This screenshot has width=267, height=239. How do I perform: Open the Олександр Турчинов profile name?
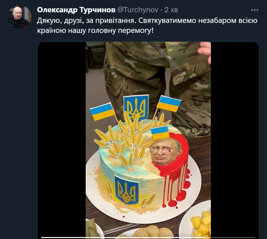point(76,10)
